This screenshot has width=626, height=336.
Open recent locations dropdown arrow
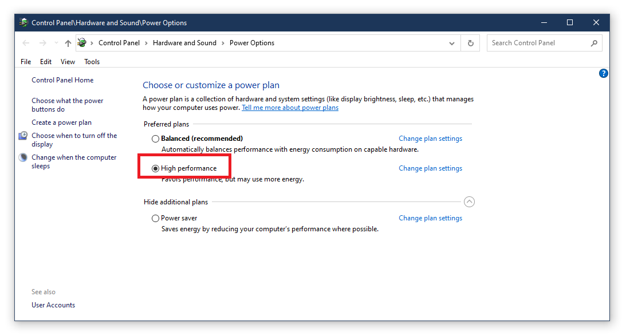click(56, 43)
